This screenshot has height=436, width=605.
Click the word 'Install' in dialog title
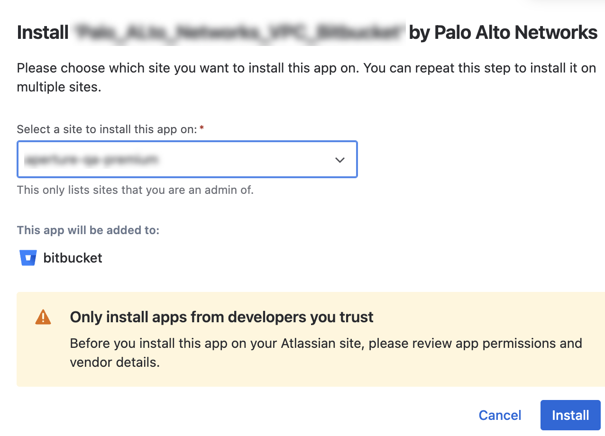click(43, 32)
